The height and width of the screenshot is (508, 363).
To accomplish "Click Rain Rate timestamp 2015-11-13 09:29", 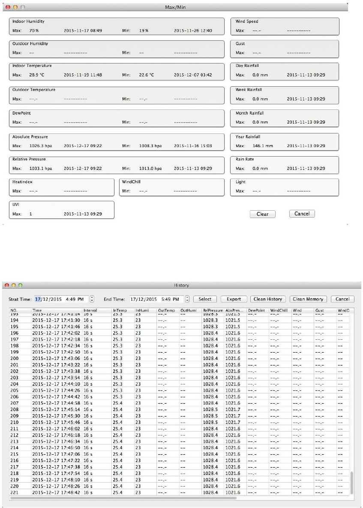I will (306, 169).
